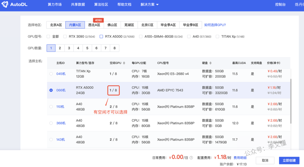Screen dimensions: 304x167
Task: Click help icon beside daily cost
Action: [x=191, y=158]
